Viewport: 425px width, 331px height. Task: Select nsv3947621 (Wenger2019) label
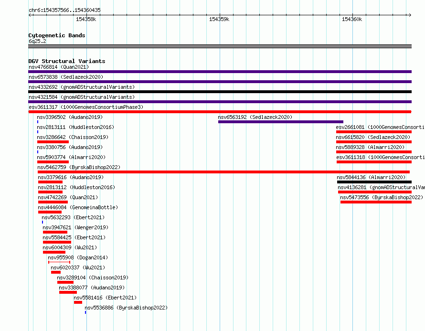[x=75, y=227]
